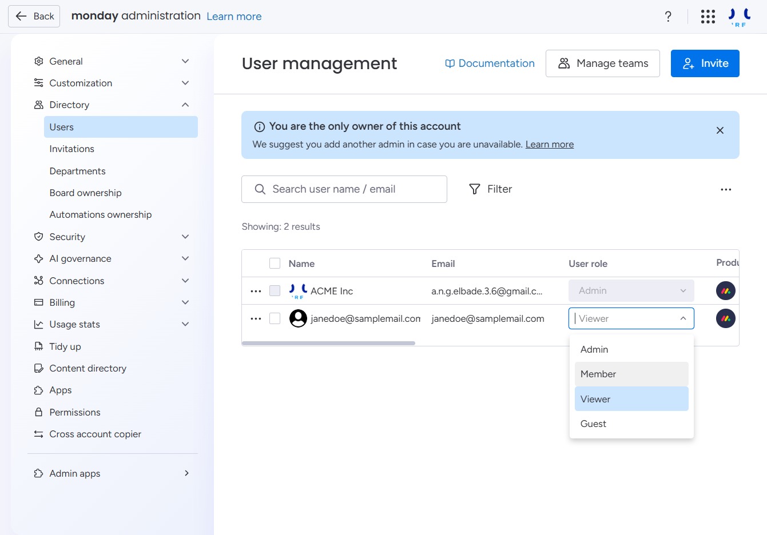Go back using the Back button
The height and width of the screenshot is (535, 767).
coord(34,16)
